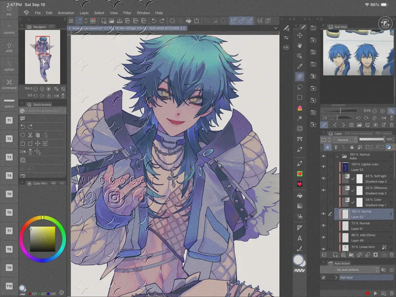The width and height of the screenshot is (396, 297).
Task: Click the layer opacity slider
Action: coord(371,139)
